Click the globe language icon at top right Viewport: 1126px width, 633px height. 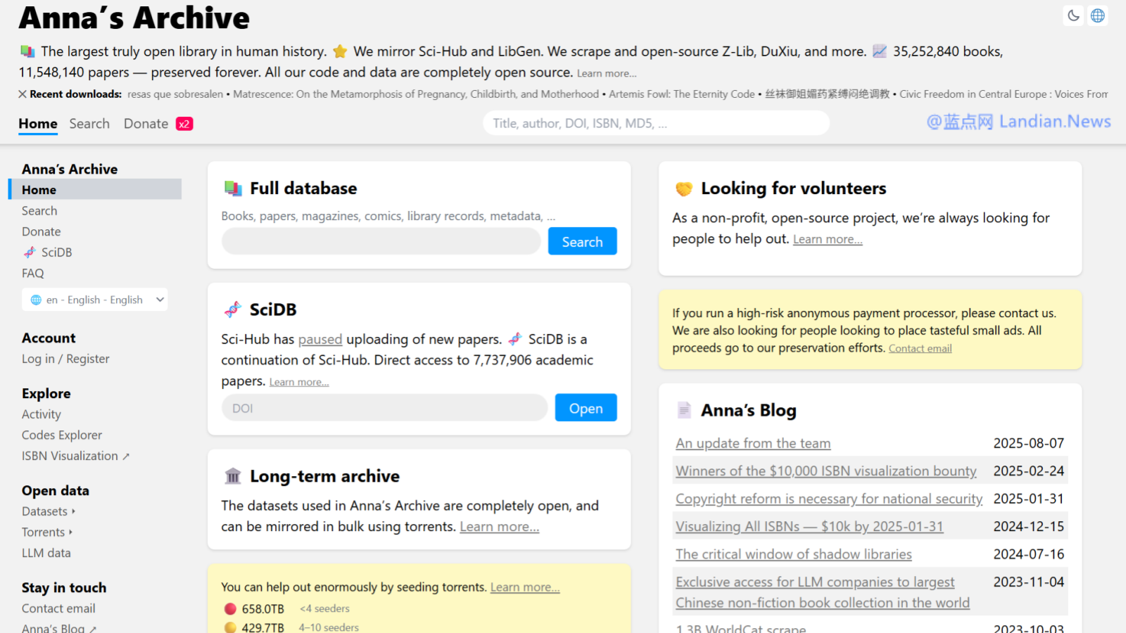[x=1097, y=15]
